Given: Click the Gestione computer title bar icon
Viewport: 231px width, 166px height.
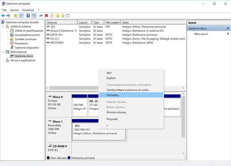Looking at the screenshot, I should (3, 4).
